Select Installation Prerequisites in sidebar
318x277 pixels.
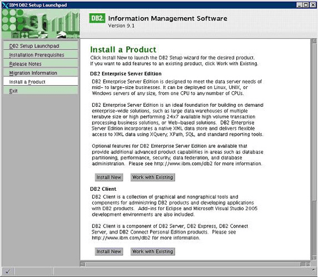click(41, 55)
